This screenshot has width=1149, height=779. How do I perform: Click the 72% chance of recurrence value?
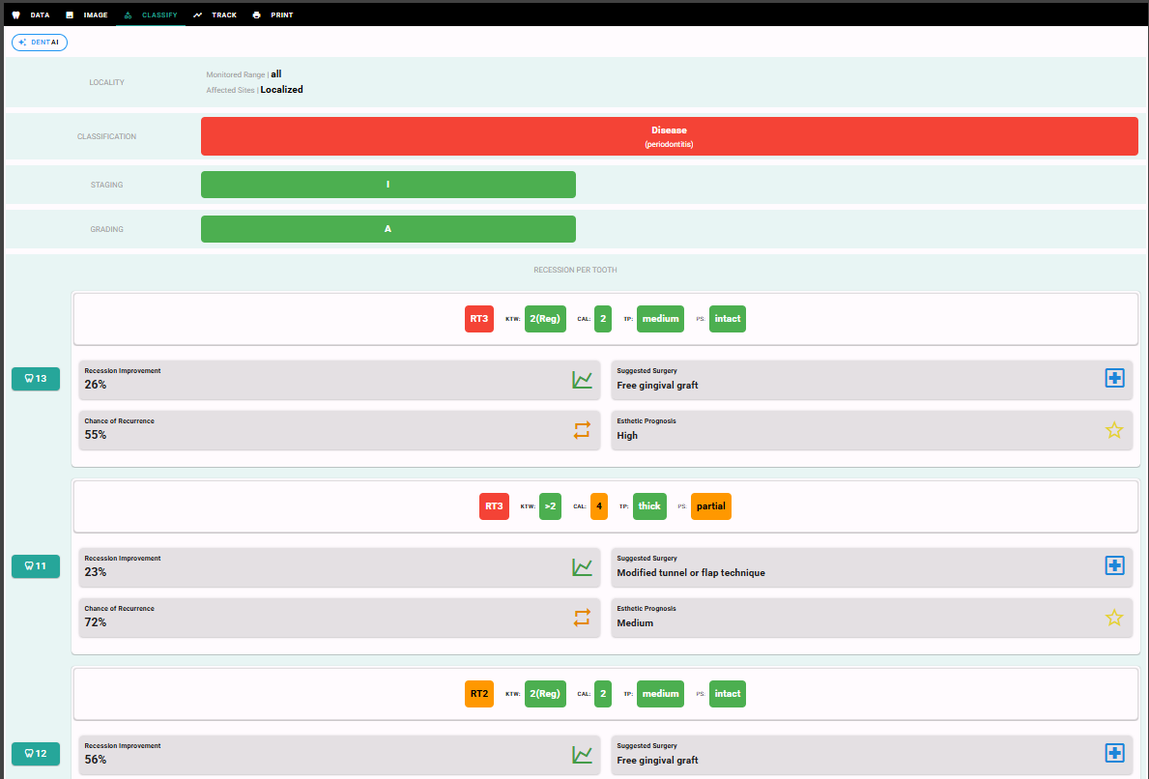(96, 622)
